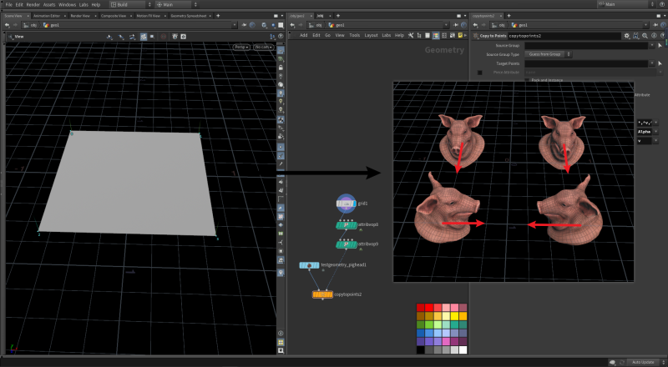
Task: Pick the white swatch in color palette
Action: [463, 349]
